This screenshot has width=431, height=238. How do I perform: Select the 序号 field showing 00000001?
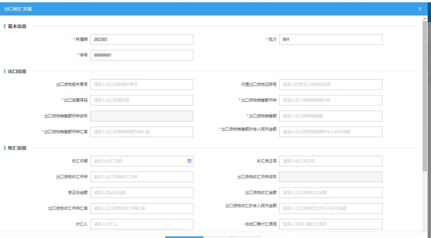pyautogui.click(x=142, y=55)
